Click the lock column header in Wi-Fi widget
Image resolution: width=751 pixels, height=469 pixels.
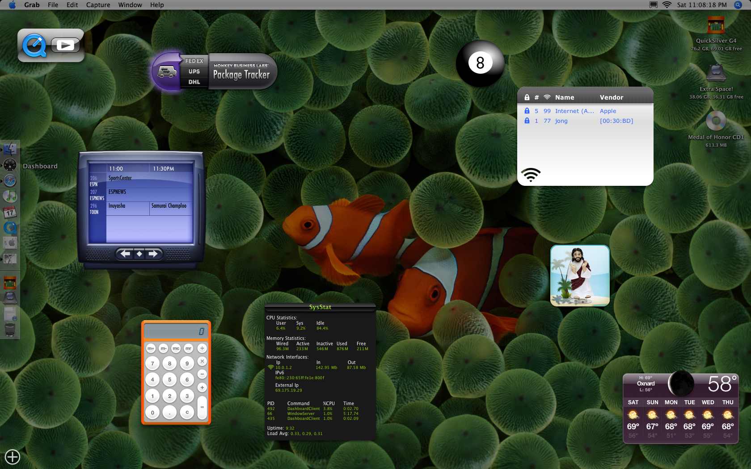tap(527, 97)
